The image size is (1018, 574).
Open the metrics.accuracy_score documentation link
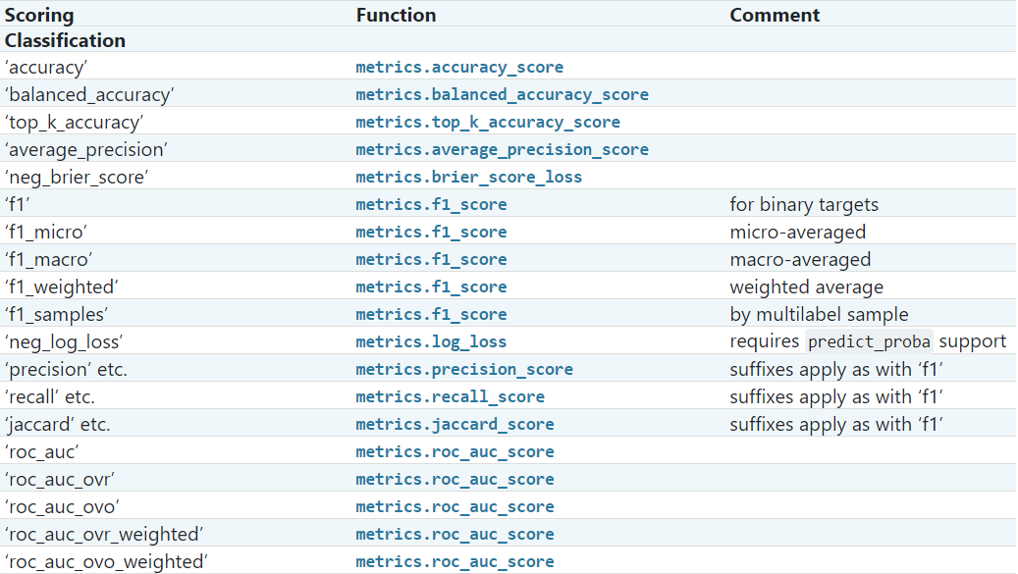(x=459, y=67)
